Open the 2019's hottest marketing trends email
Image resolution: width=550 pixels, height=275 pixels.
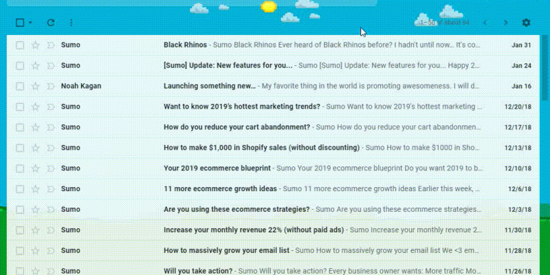point(241,107)
